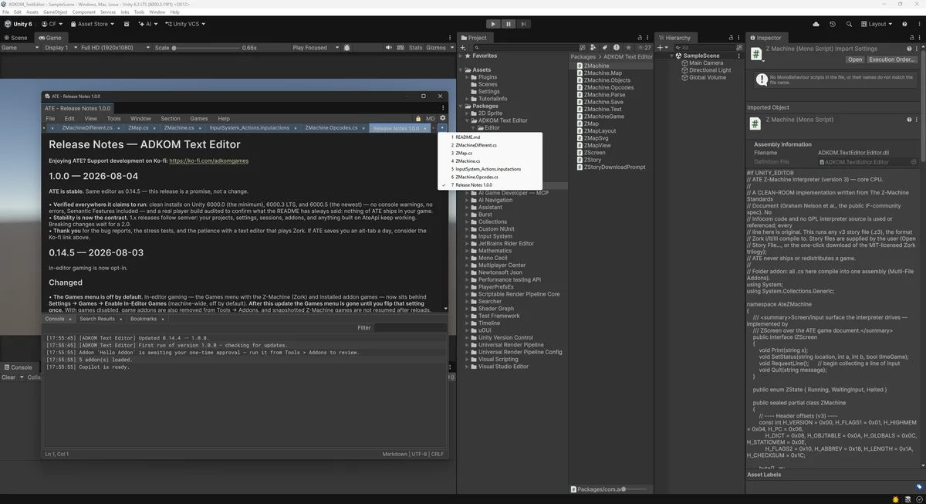Viewport: 926px width, 504px height.
Task: Adjust the Game view Scale slider
Action: 204,48
